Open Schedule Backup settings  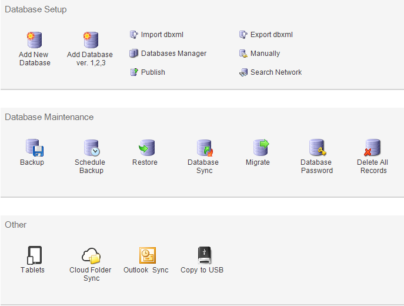(x=90, y=148)
